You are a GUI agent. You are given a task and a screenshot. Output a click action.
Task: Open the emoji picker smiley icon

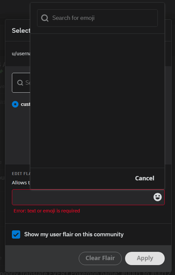click(x=157, y=197)
